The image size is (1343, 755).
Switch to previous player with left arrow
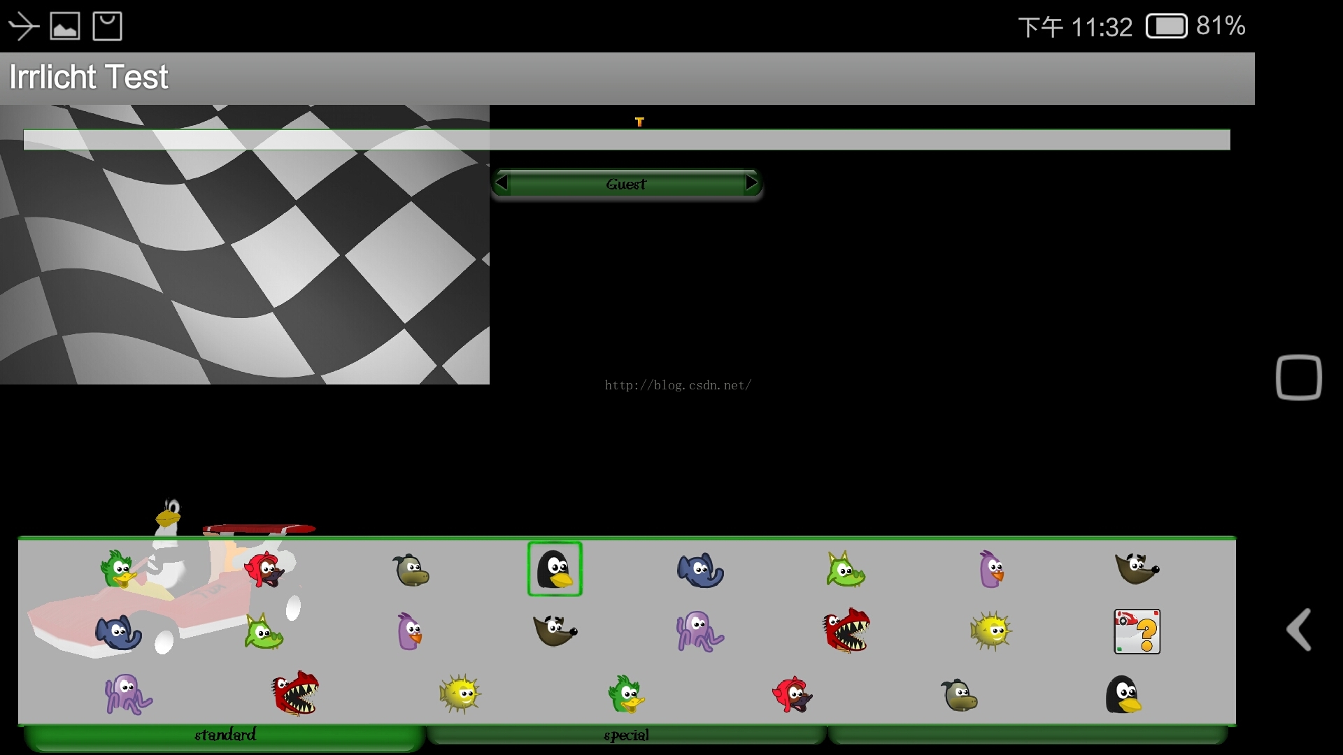tap(501, 183)
